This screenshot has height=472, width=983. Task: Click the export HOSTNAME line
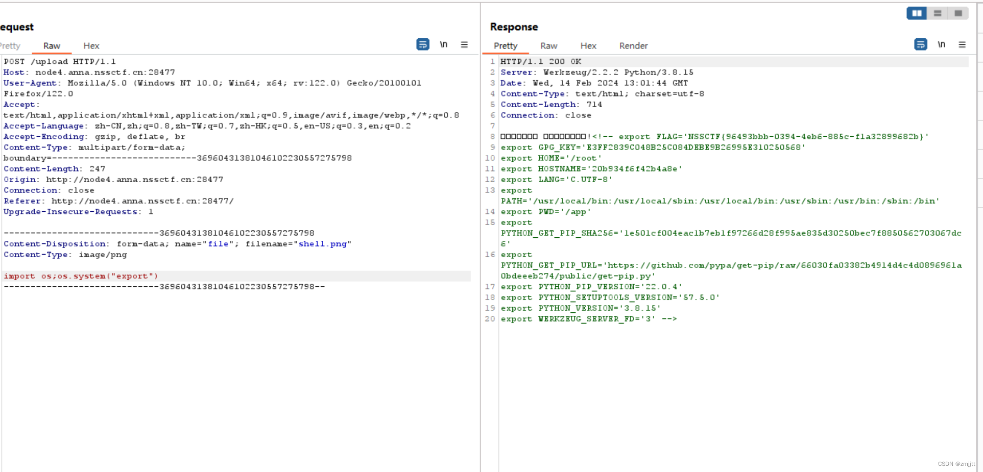tap(591, 169)
